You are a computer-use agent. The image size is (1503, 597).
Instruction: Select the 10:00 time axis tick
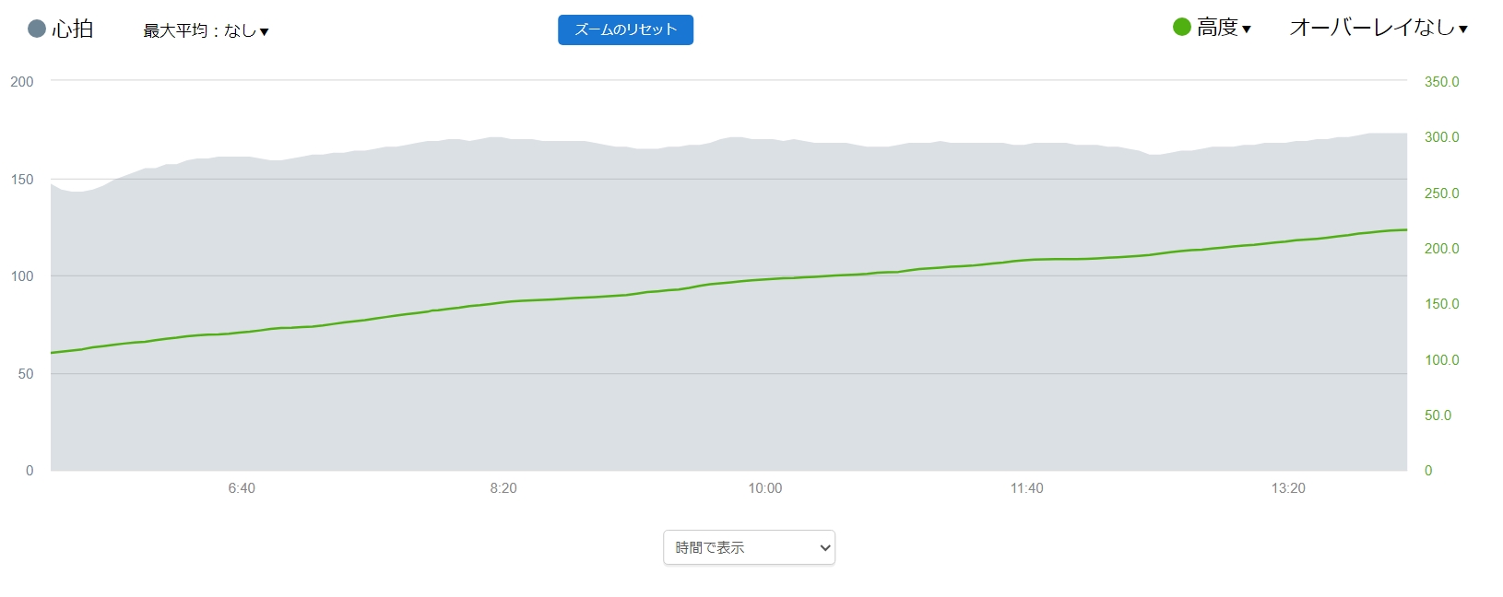pos(765,488)
